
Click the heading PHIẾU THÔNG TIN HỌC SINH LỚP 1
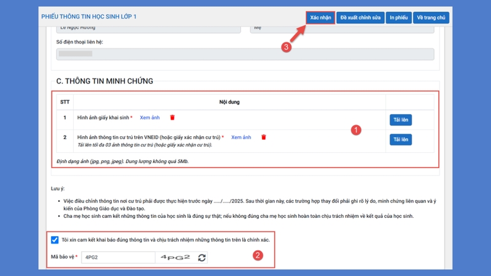click(89, 17)
